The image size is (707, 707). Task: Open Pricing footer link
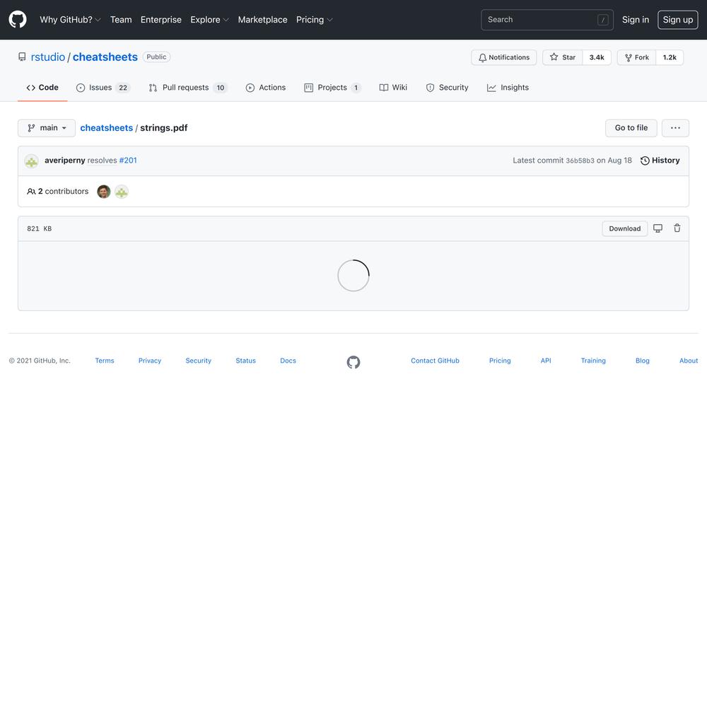point(500,361)
